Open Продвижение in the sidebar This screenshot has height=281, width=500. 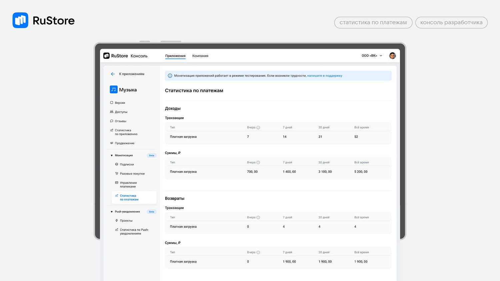click(125, 143)
